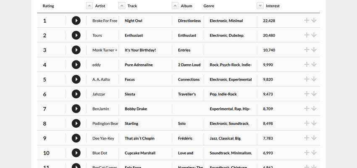Viewport: 357px width, 168px height.
Task: Click the plus icon for "Night Owl"
Action: [x=307, y=20]
